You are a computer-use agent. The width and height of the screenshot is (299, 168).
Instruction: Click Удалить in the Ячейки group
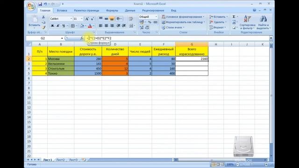218,22
